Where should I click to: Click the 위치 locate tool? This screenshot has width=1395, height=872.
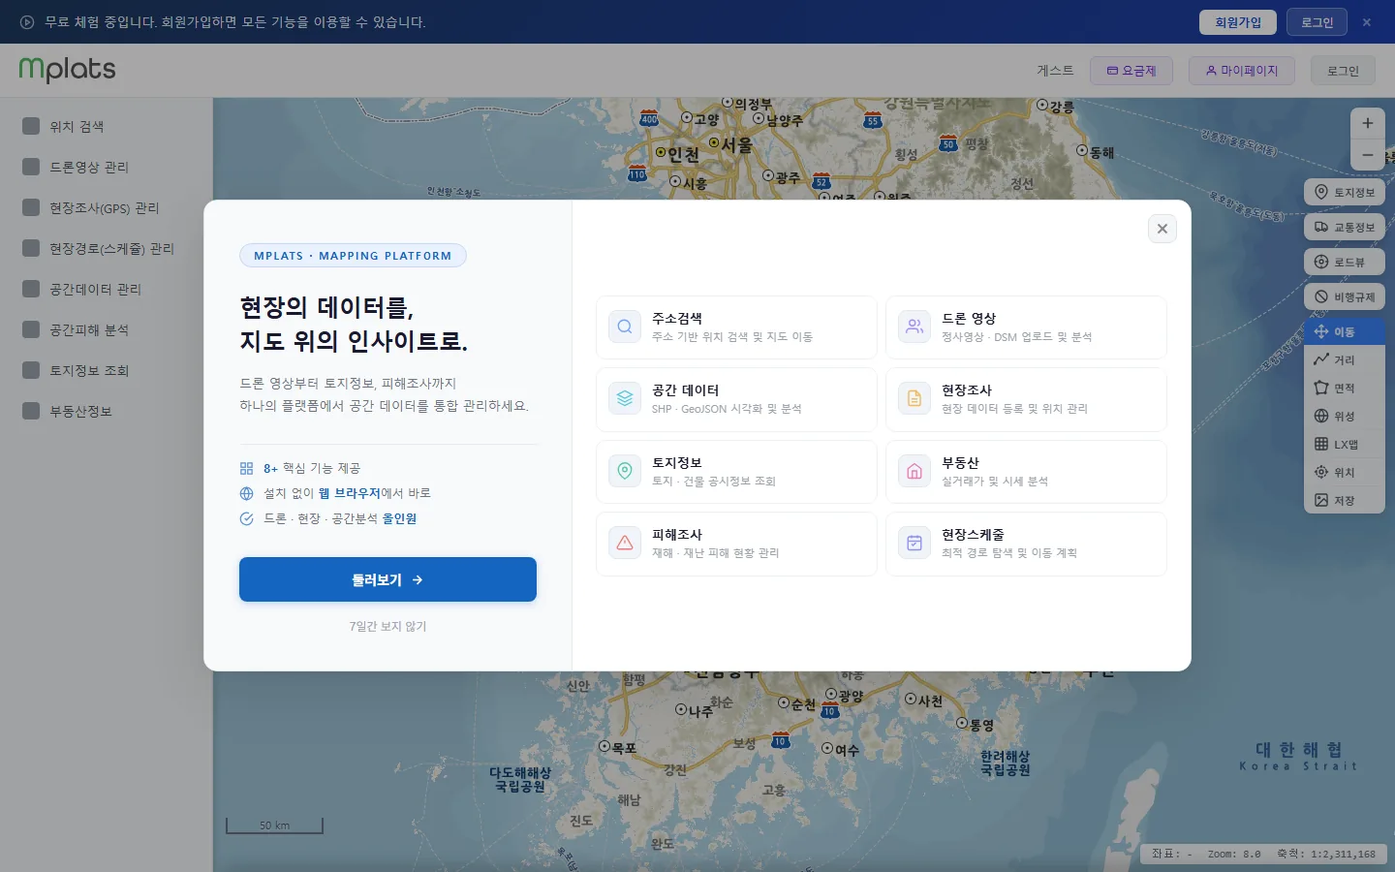click(x=1344, y=472)
